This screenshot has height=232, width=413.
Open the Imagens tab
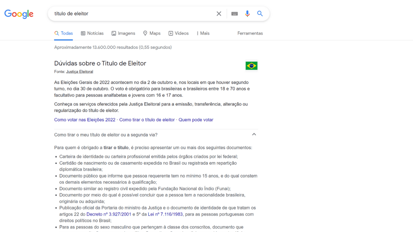[x=123, y=33]
